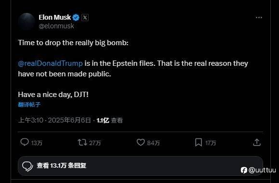Image resolution: width=279 pixels, height=183 pixels.
Task: Click the blue verified checkmark badge
Action: (x=76, y=17)
